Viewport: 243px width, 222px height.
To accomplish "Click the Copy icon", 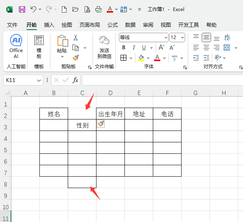I will coord(76,48).
